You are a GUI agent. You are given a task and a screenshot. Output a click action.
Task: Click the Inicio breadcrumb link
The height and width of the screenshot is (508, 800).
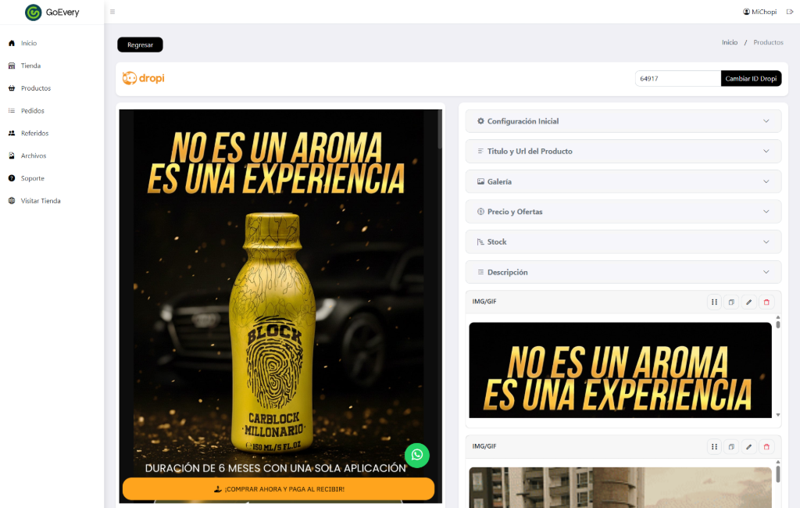pyautogui.click(x=730, y=42)
